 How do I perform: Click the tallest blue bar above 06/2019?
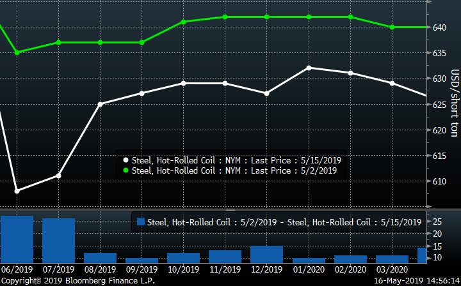17,239
